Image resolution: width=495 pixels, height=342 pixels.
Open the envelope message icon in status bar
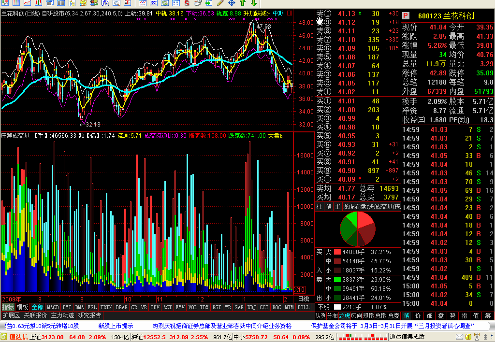460,337
